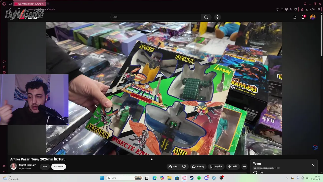Click the YouTube search field

coord(156,17)
